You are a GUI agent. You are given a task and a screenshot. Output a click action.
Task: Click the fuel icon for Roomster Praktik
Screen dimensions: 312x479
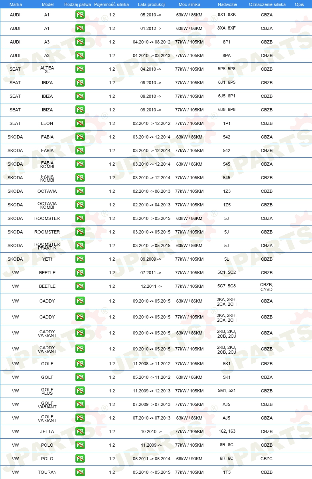80,245
